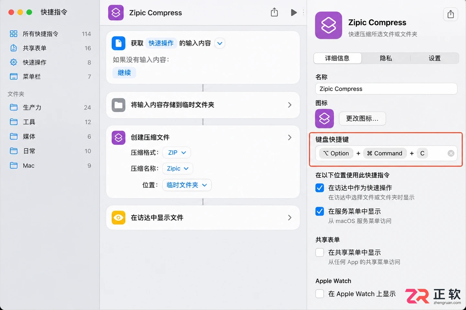
Task: Click the red close window button
Action: point(11,12)
